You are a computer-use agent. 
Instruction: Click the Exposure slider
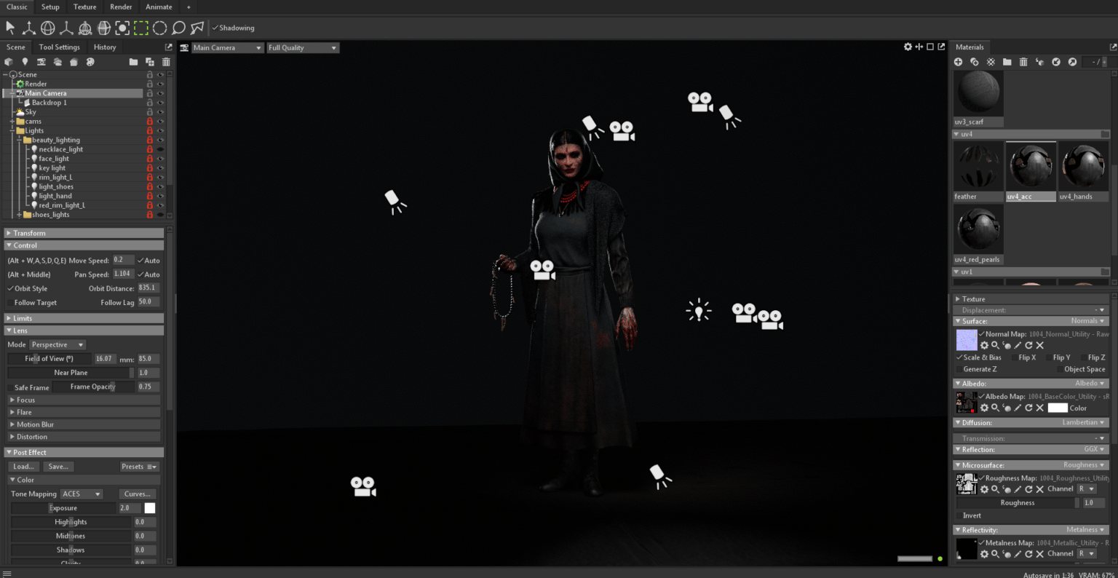[63, 508]
